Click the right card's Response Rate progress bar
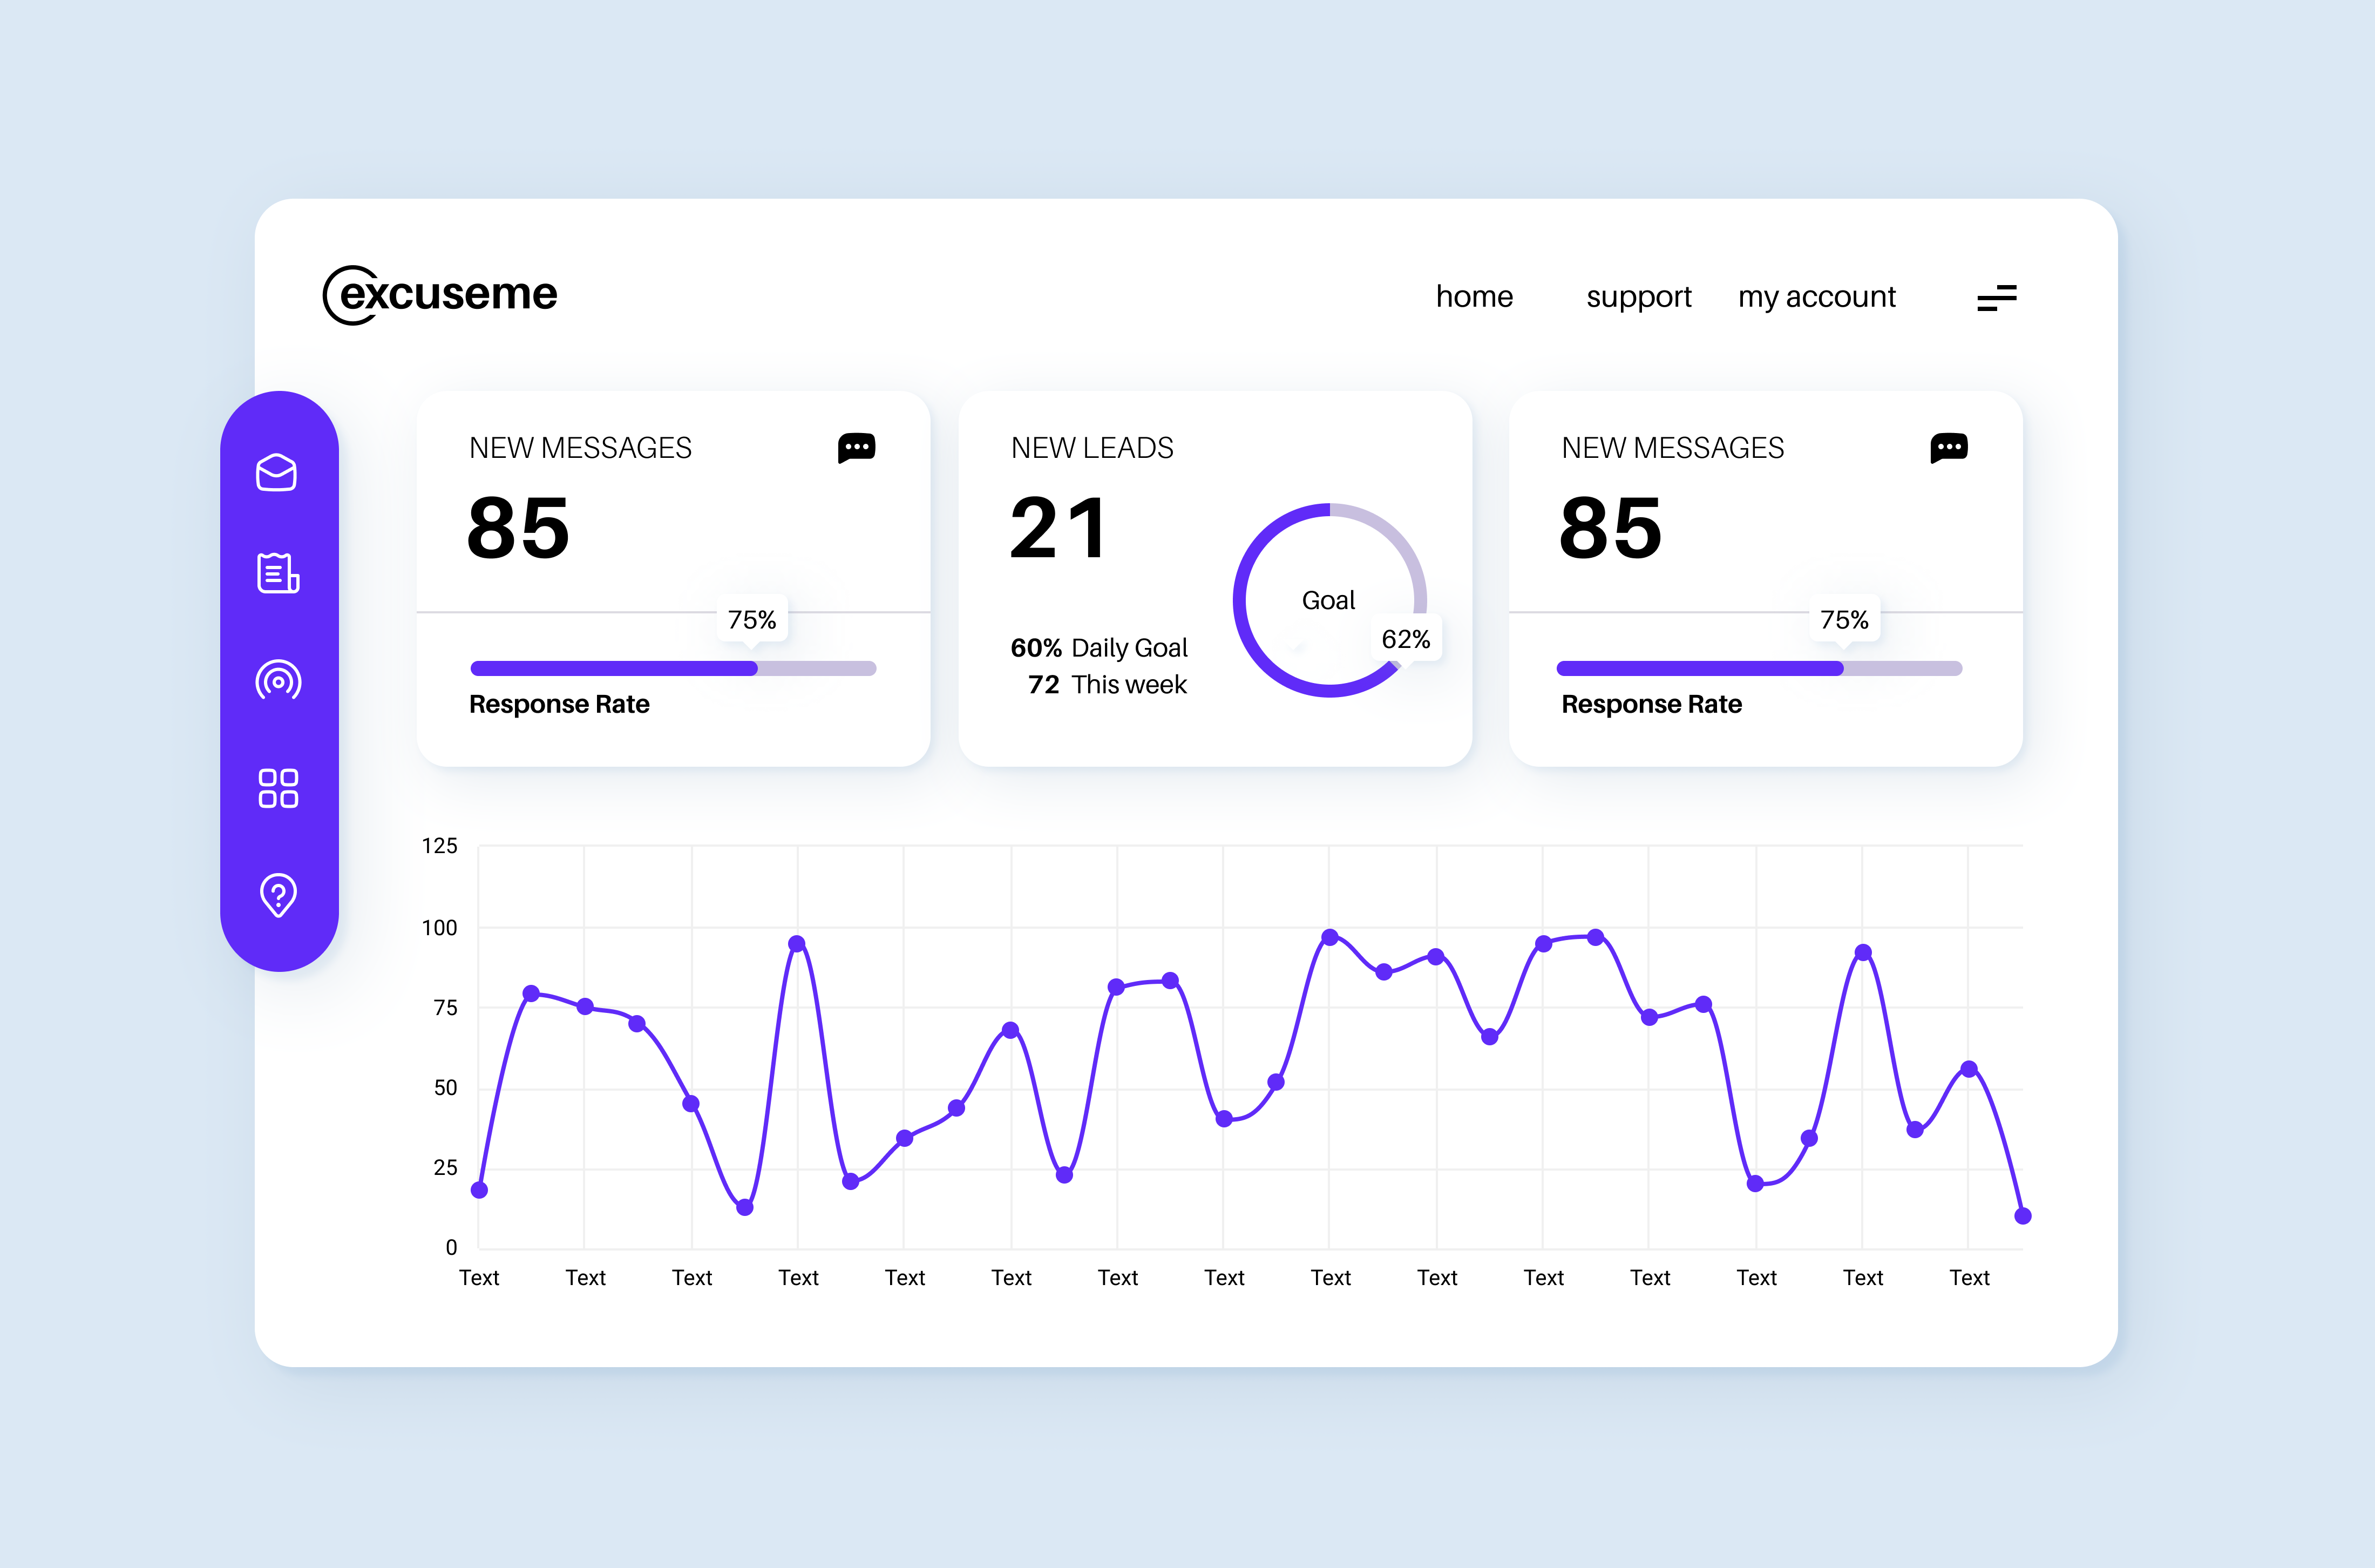The height and width of the screenshot is (1568, 2375). click(x=1758, y=668)
